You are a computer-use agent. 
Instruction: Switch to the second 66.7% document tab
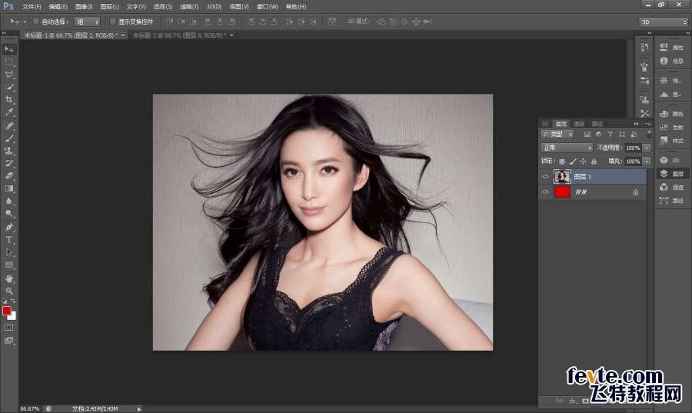(180, 35)
